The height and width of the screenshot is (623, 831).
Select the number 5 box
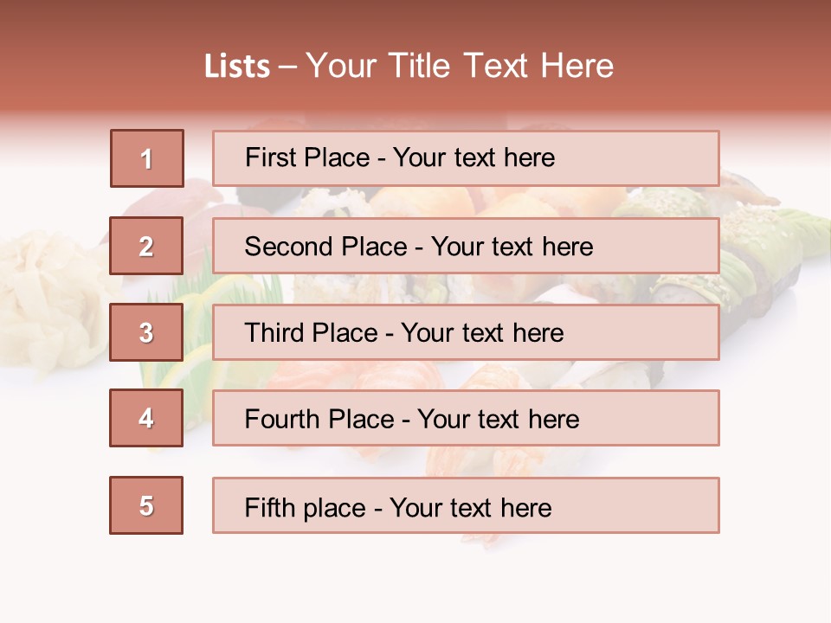point(146,505)
